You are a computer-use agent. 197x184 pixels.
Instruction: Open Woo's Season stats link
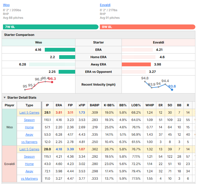click(x=29, y=120)
